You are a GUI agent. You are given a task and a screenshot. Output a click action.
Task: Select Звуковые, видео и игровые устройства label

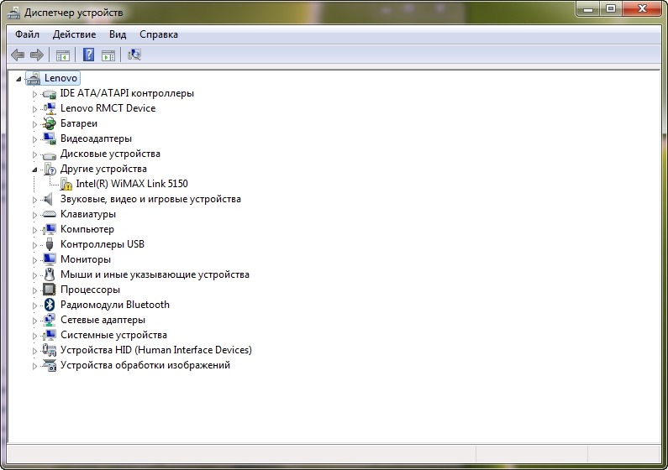(150, 199)
